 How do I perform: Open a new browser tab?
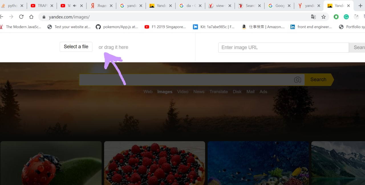(x=360, y=6)
